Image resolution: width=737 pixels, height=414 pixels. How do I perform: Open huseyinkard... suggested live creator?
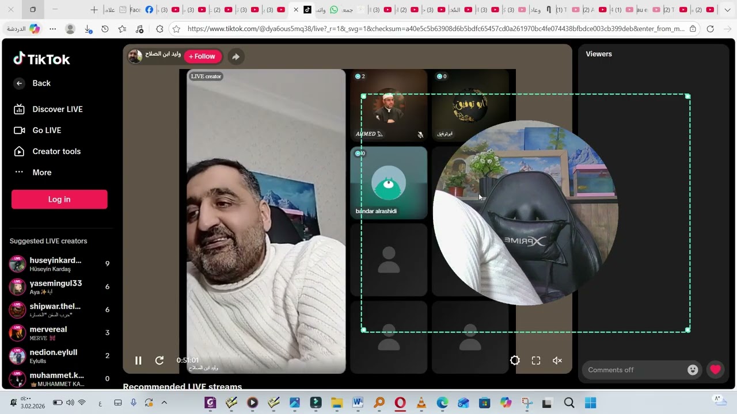(x=59, y=264)
